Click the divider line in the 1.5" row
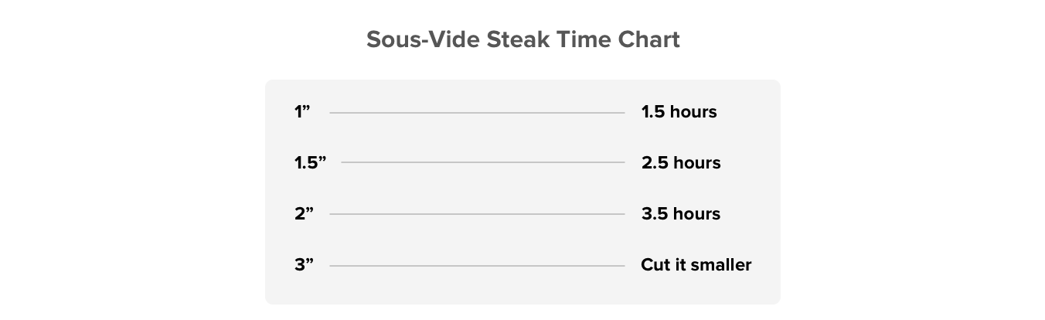The image size is (1045, 320). coord(482,163)
